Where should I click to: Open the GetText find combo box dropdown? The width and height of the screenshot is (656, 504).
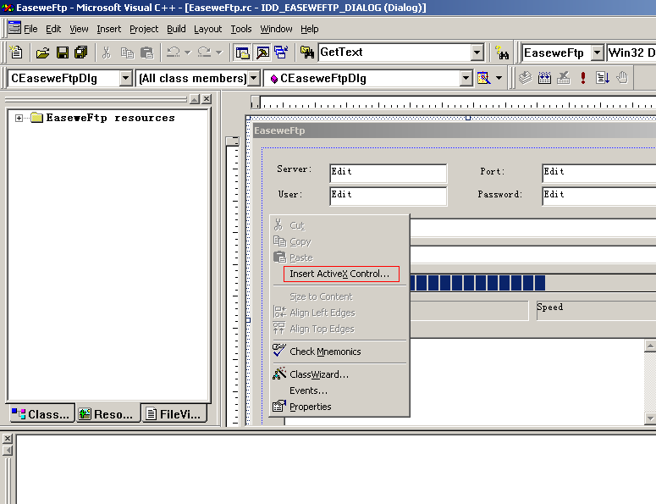(477, 53)
